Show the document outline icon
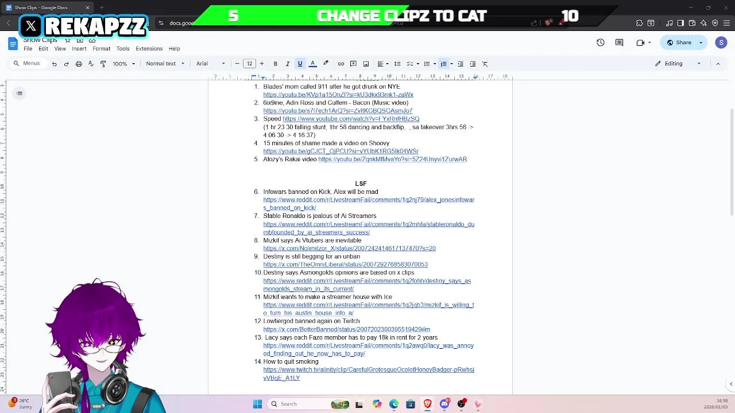The height and width of the screenshot is (413, 735). coord(20,93)
